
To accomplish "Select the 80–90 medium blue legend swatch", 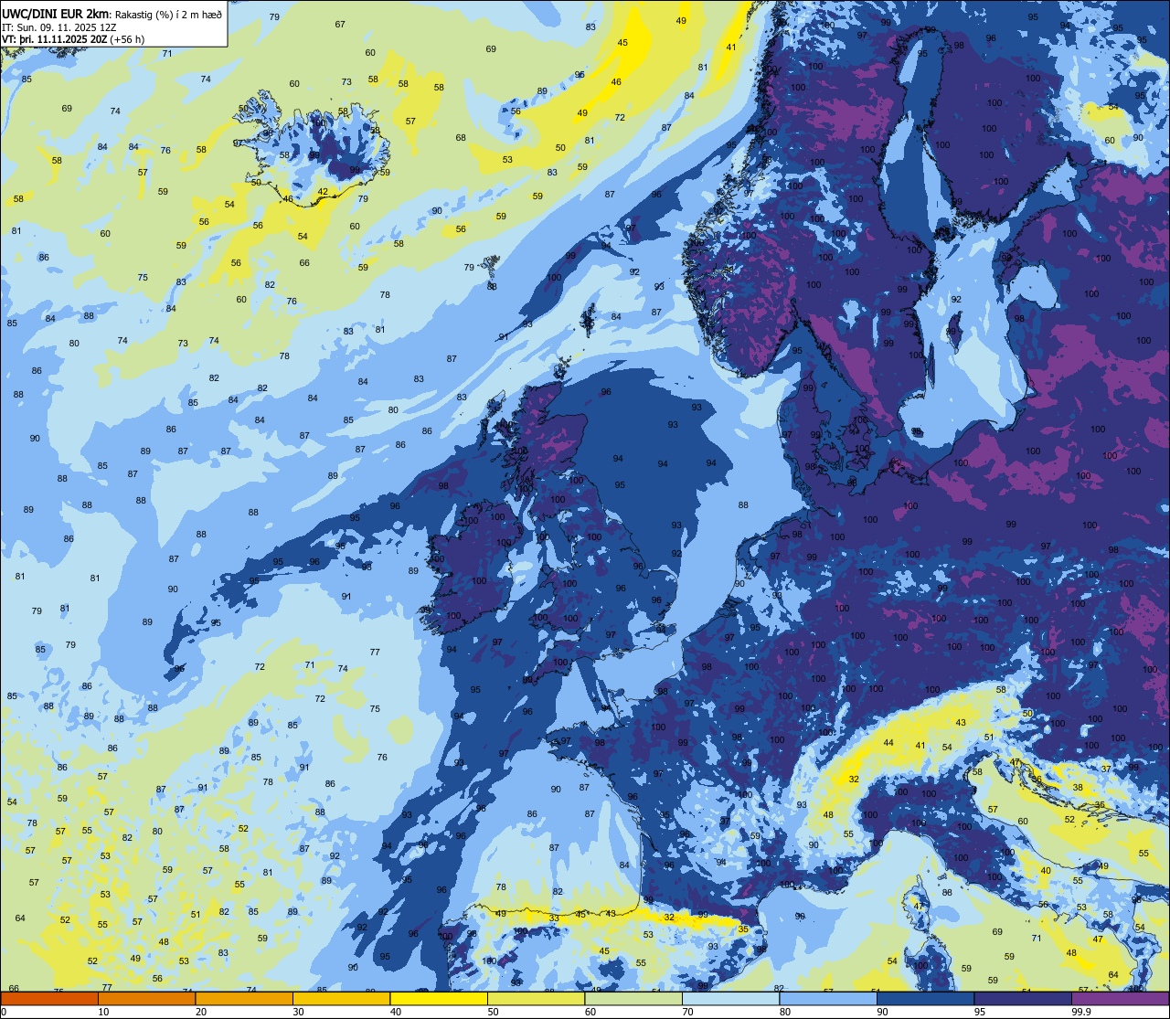I will point(828,998).
